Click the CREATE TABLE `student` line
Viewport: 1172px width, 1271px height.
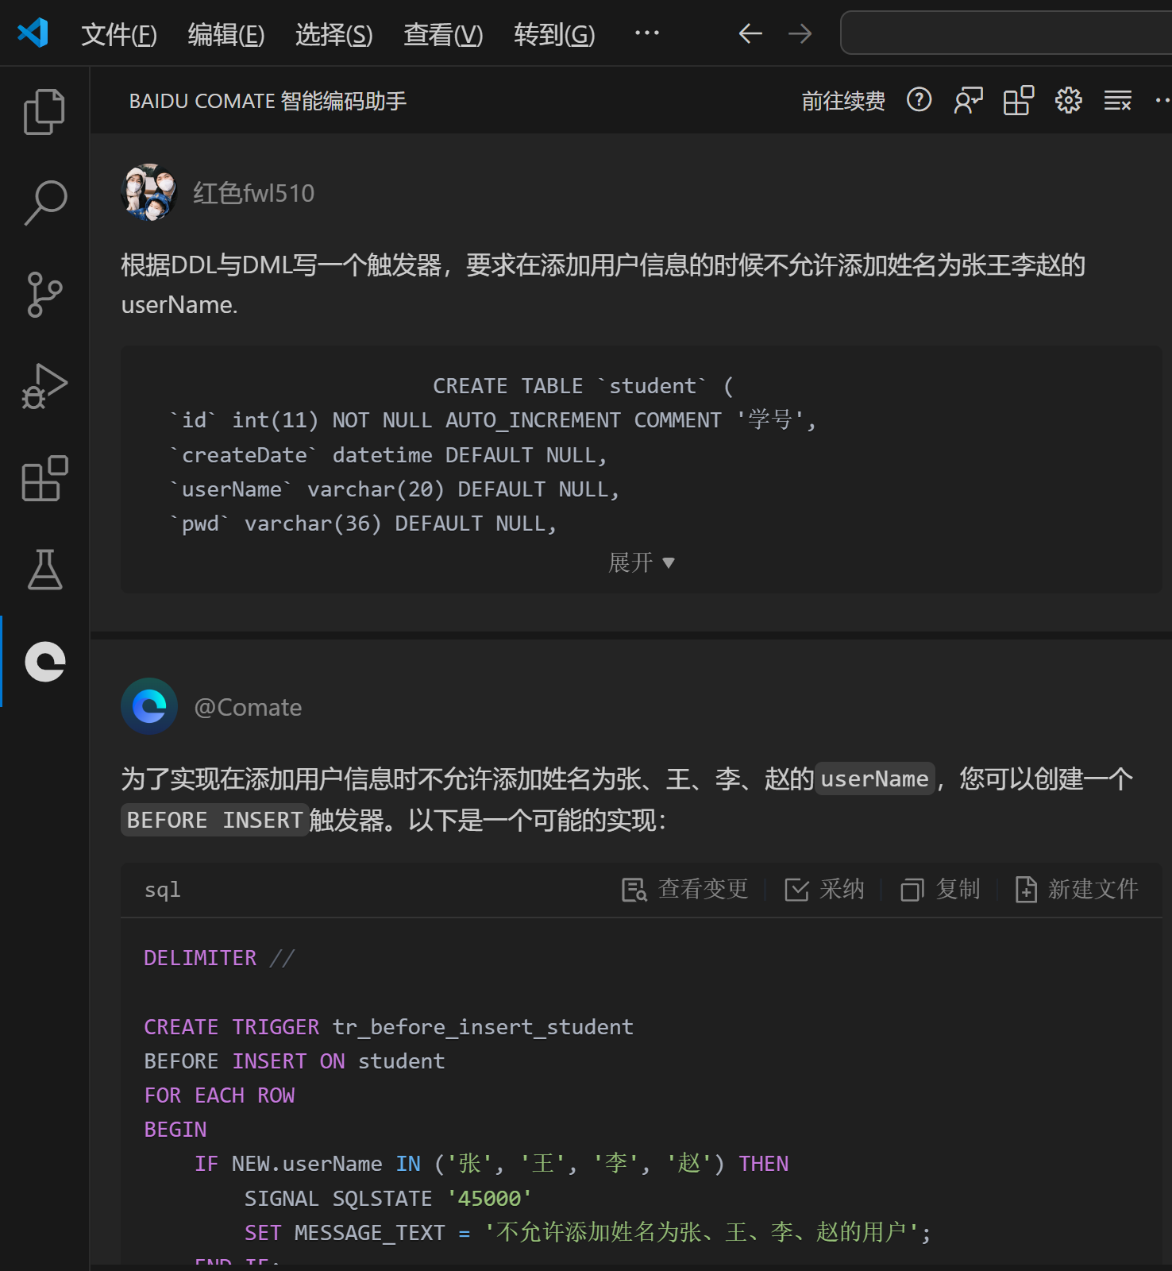(583, 386)
